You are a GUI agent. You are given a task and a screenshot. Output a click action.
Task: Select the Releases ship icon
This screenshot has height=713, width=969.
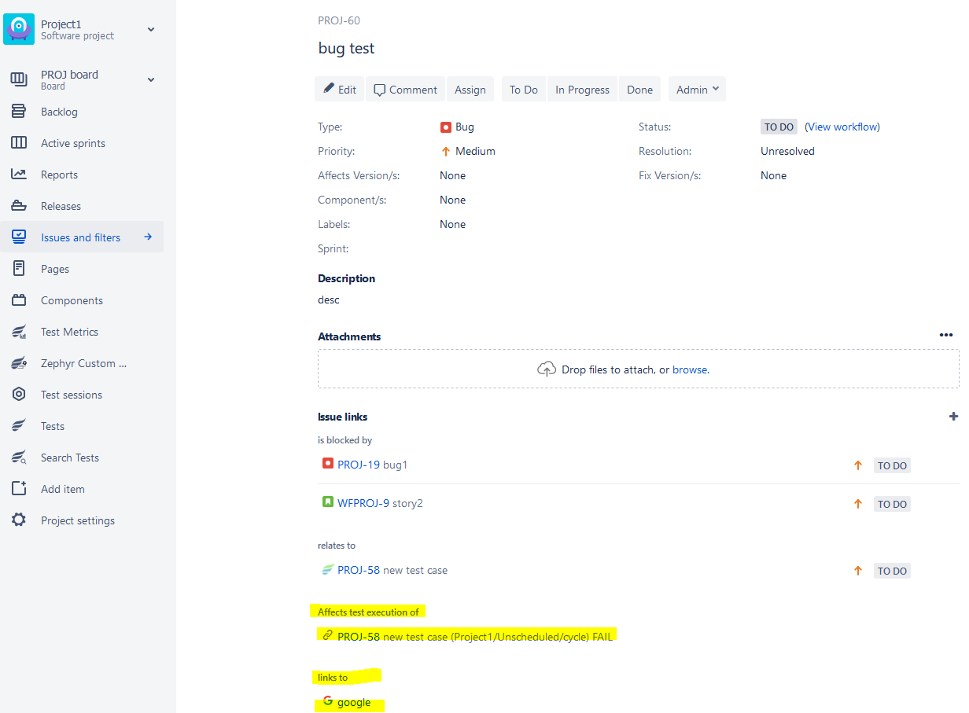pyautogui.click(x=19, y=206)
